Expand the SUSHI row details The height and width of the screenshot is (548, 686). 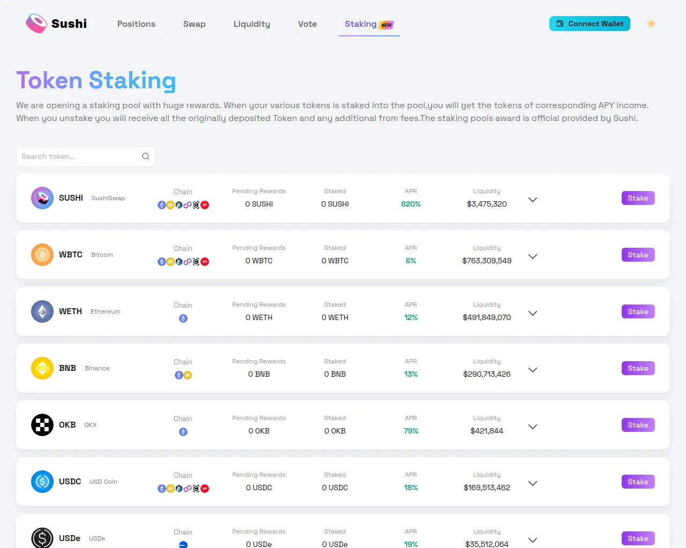pyautogui.click(x=533, y=200)
